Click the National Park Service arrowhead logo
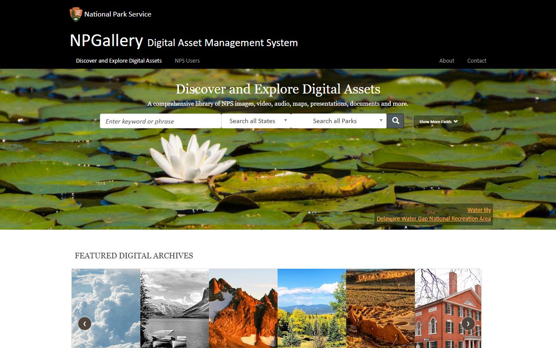Screen dimensions: 556x348 [x=76, y=14]
